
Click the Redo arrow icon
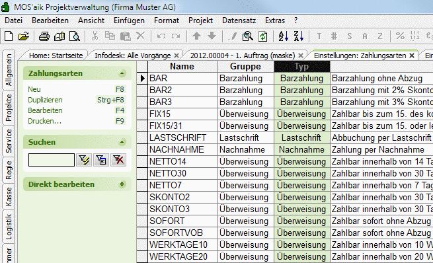point(176,36)
